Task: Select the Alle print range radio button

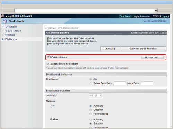Action: [90, 79]
